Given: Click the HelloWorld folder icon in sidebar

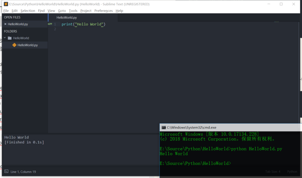Looking at the screenshot, I should point(10,38).
